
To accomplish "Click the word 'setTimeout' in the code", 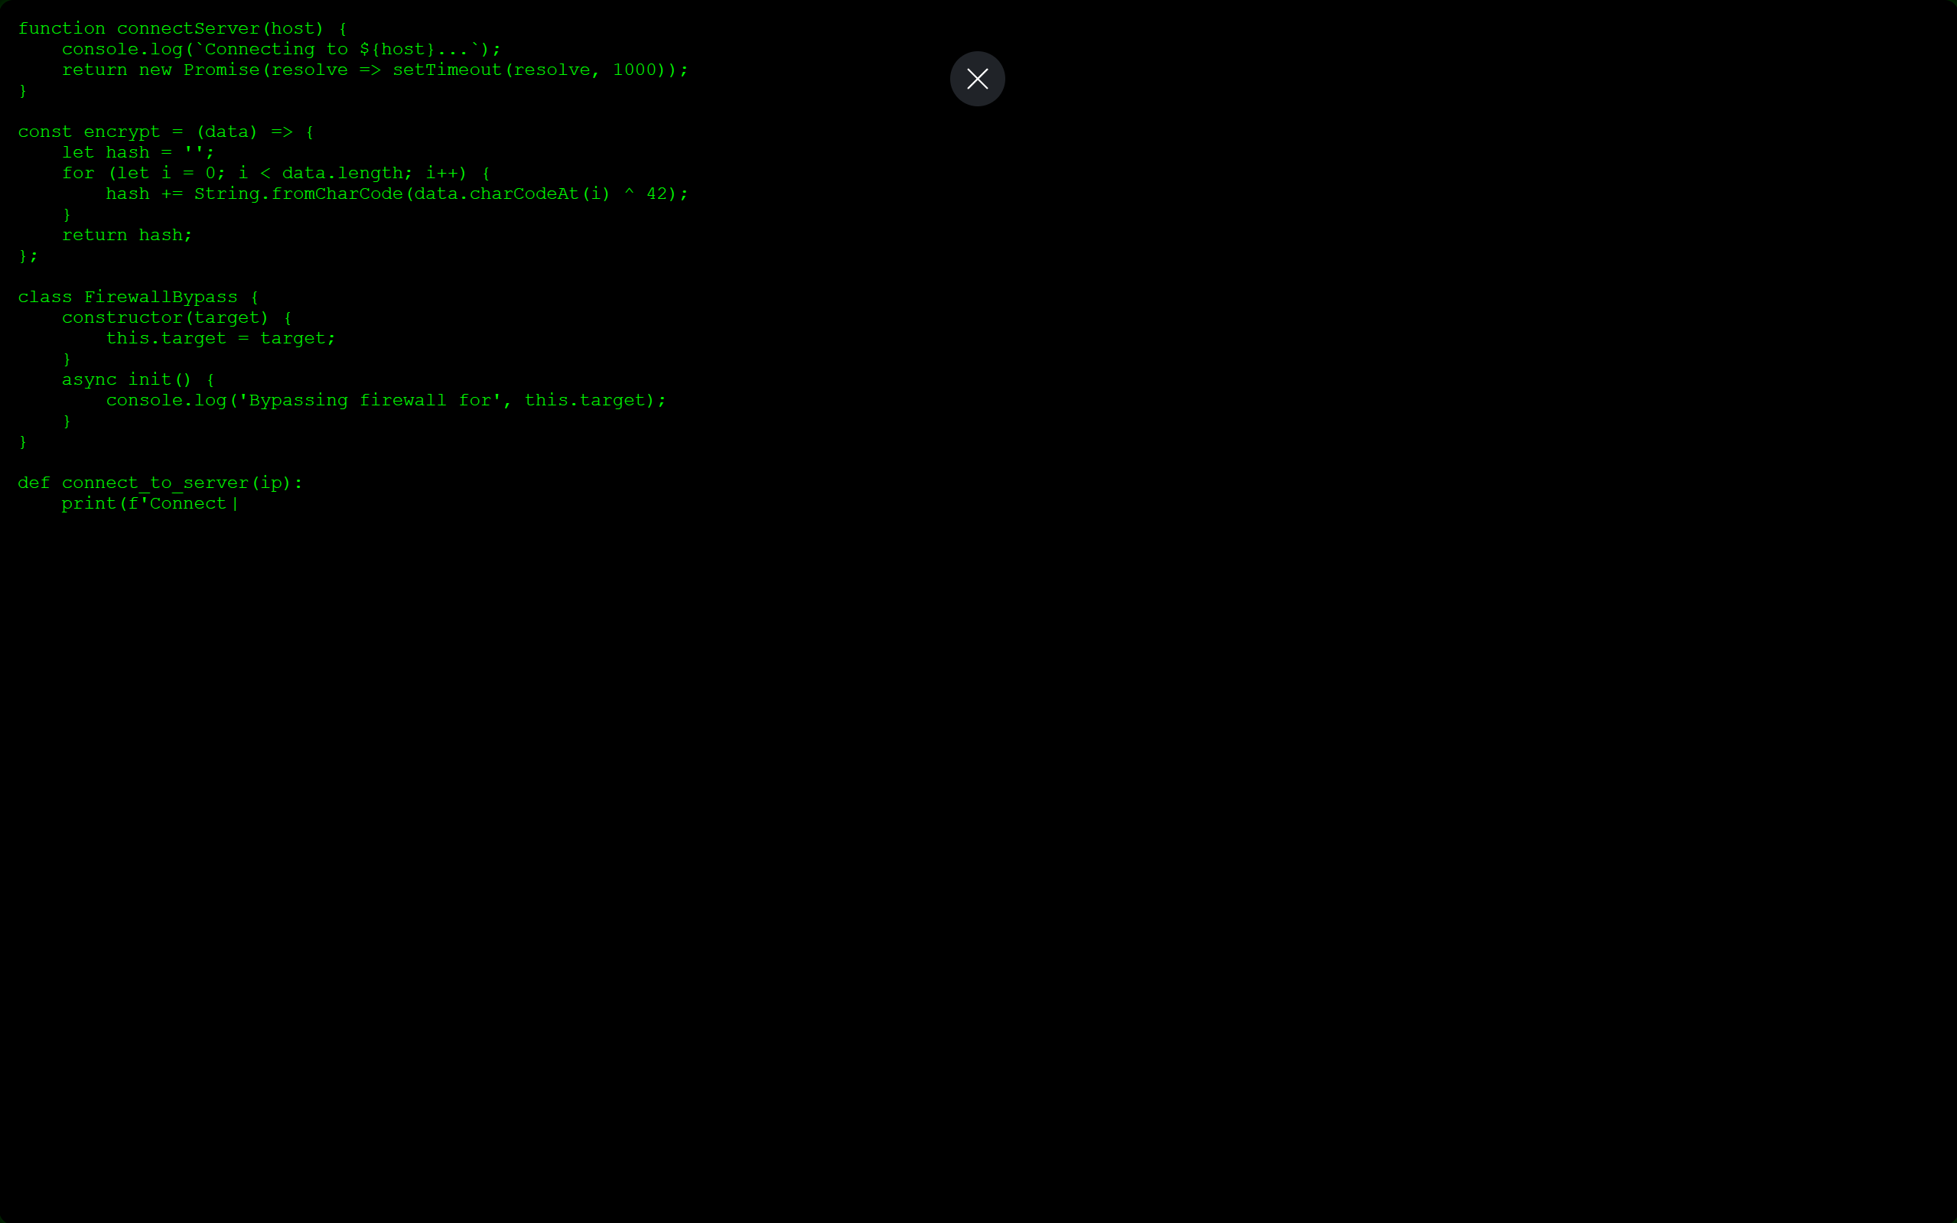I will [447, 70].
